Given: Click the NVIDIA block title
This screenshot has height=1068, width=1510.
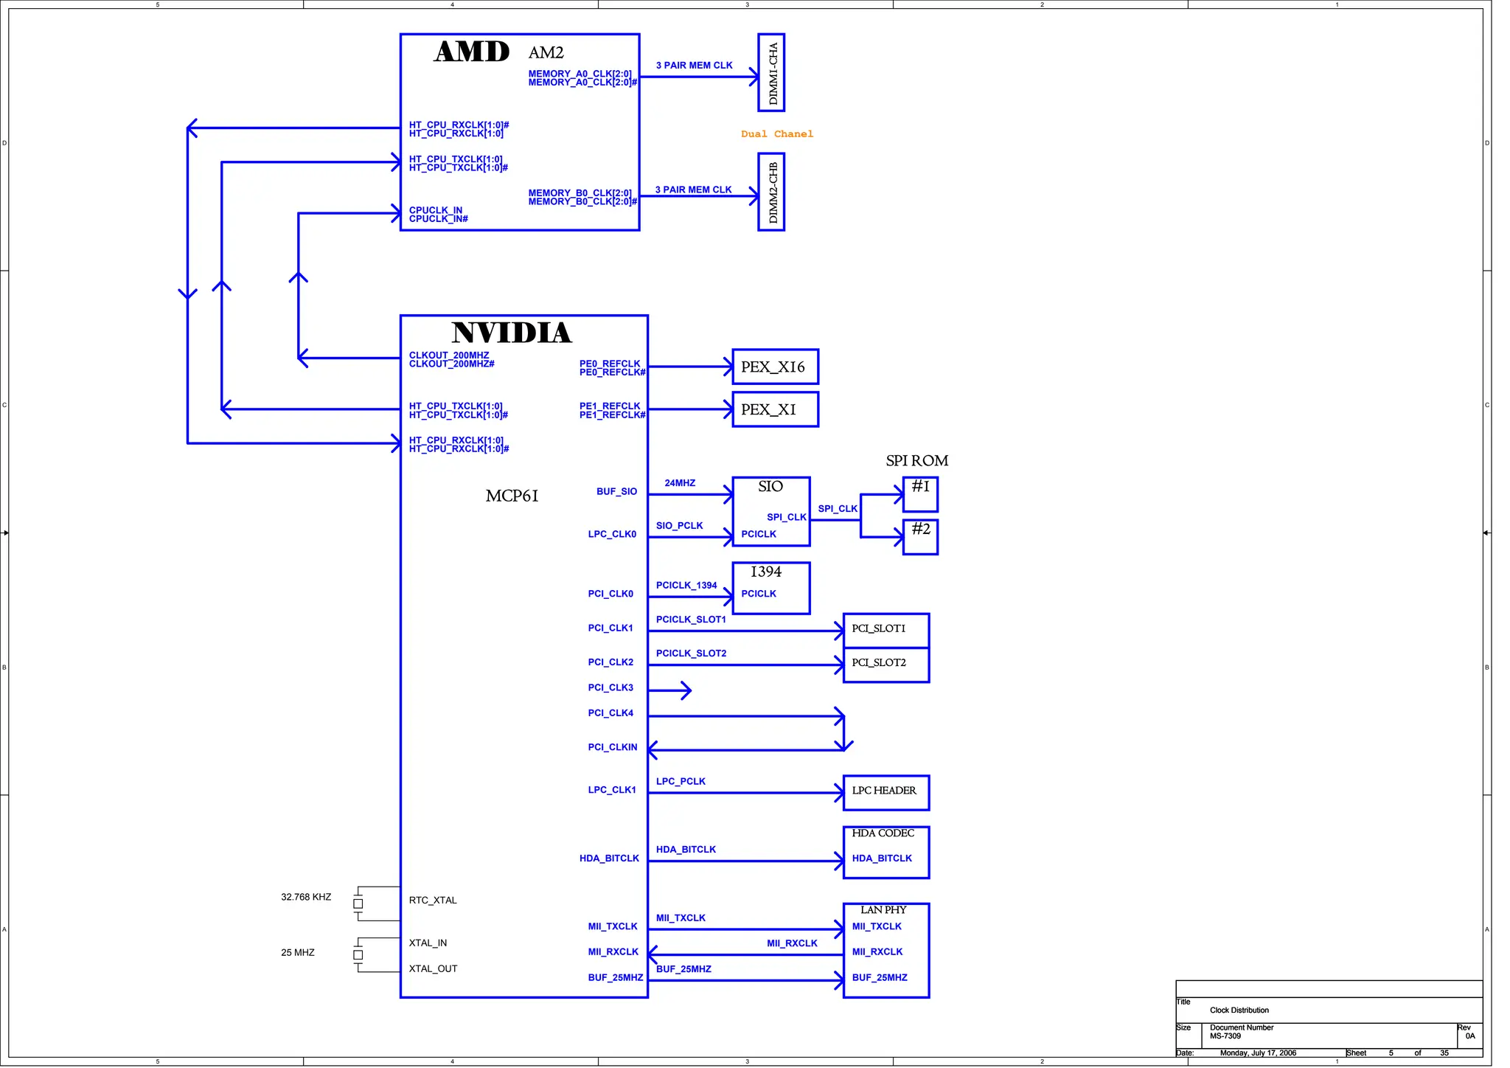Looking at the screenshot, I should [x=512, y=333].
